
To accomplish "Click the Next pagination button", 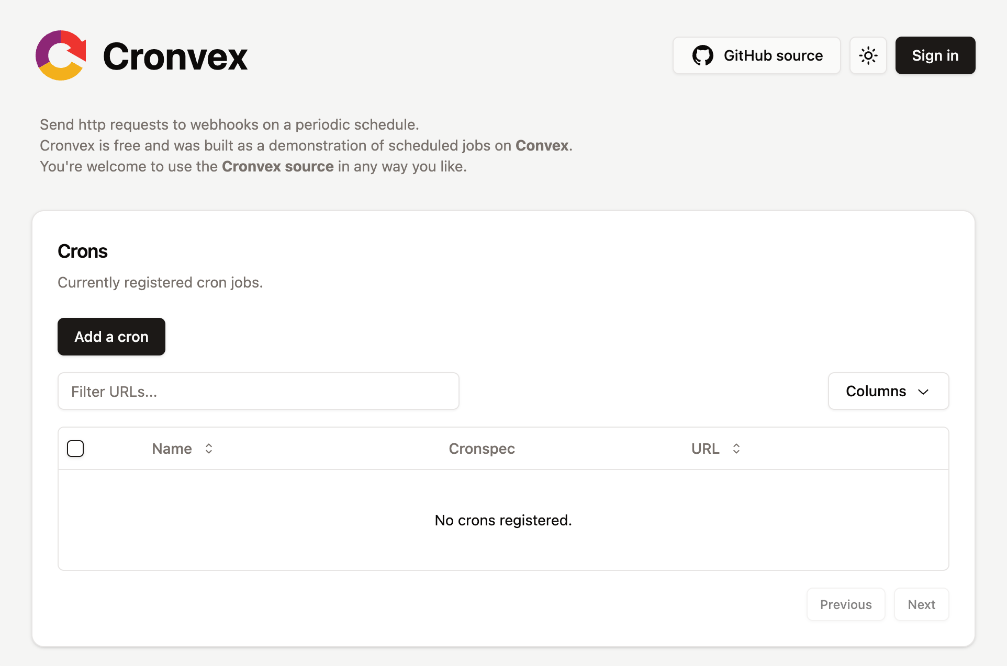I will coord(921,604).
